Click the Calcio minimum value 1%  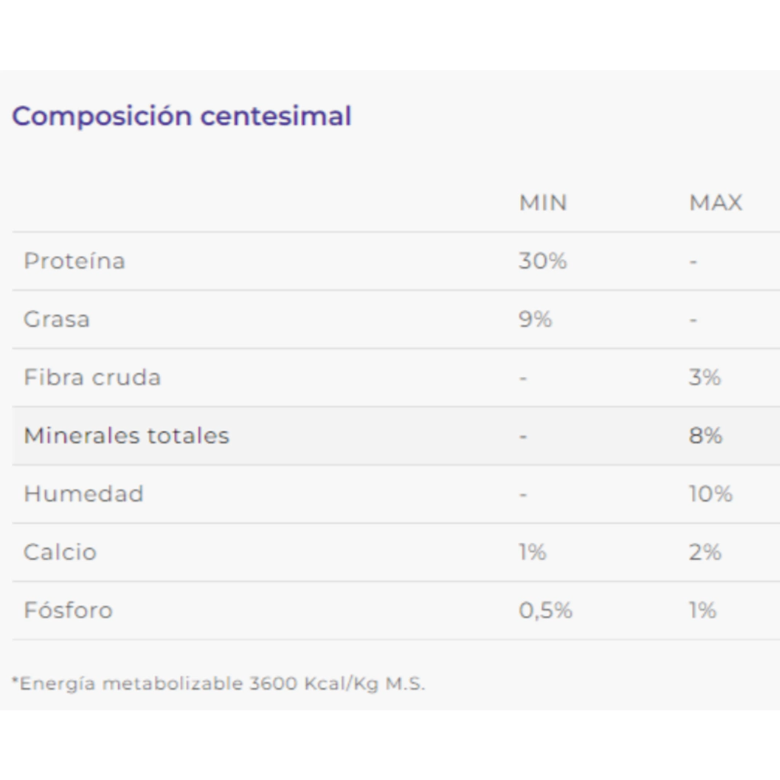click(x=532, y=552)
